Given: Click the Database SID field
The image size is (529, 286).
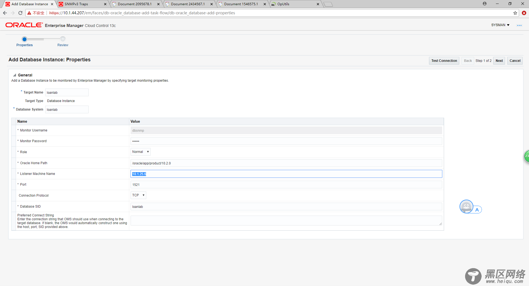Looking at the screenshot, I should pos(286,207).
